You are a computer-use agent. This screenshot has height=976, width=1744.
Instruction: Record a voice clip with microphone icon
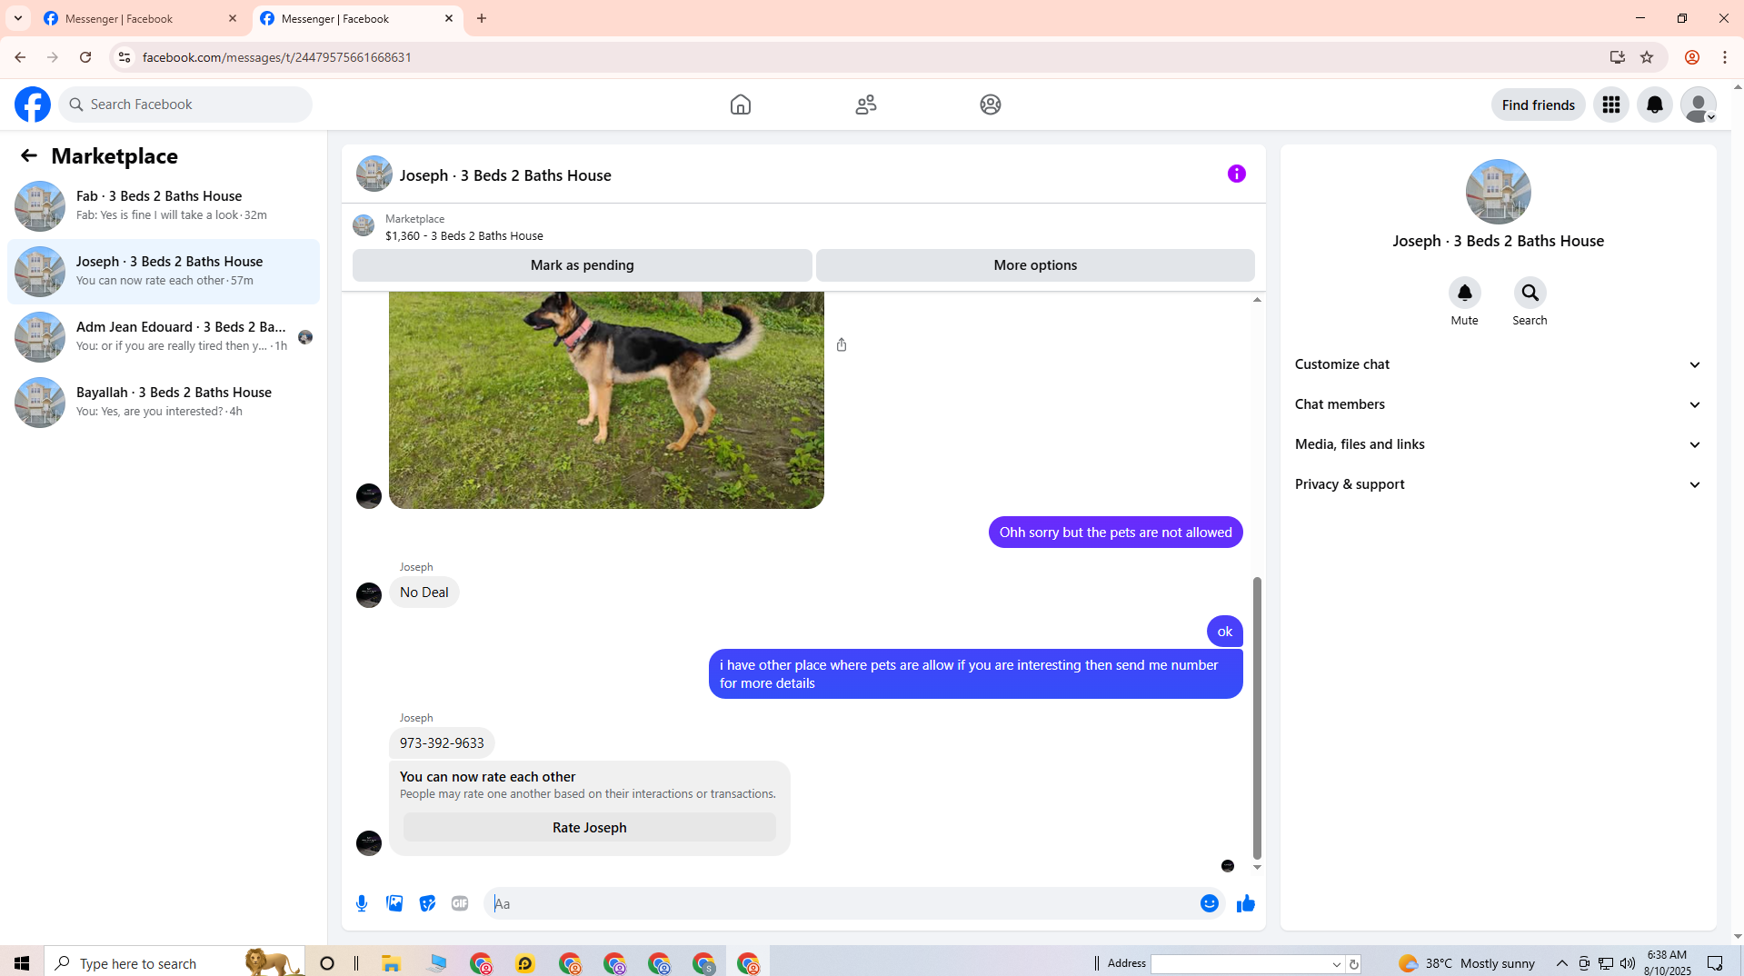[x=362, y=903]
